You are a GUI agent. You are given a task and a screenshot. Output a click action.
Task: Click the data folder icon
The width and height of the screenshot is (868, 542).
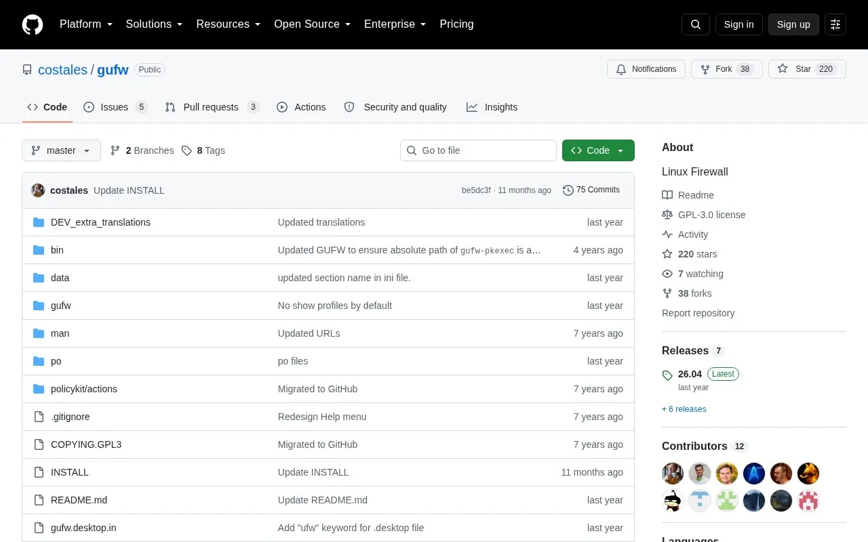(x=39, y=278)
